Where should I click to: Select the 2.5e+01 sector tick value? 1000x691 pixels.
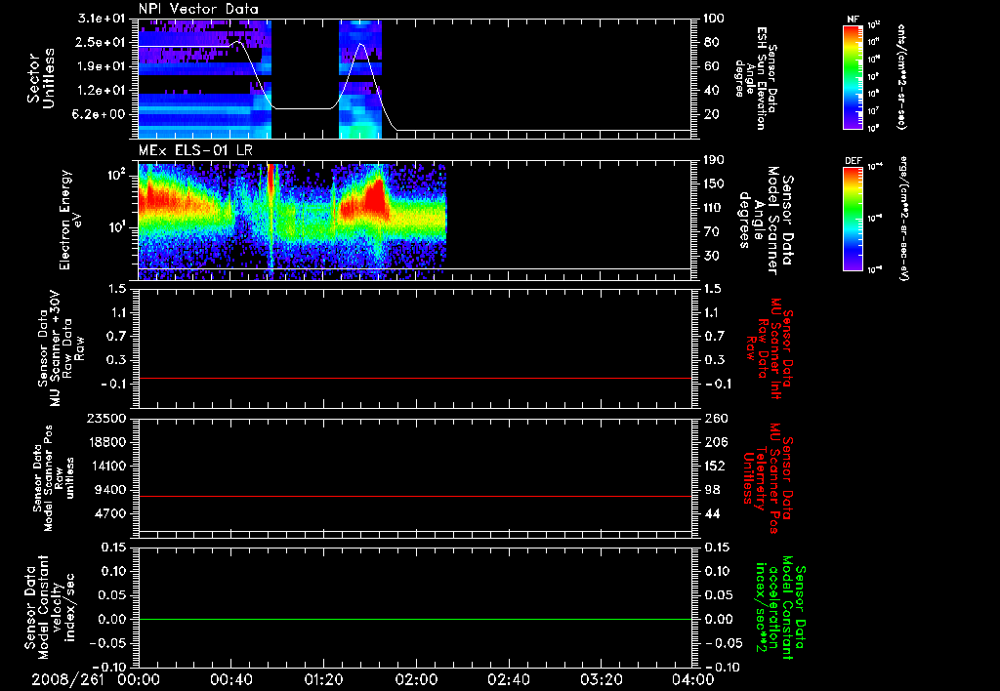click(102, 42)
